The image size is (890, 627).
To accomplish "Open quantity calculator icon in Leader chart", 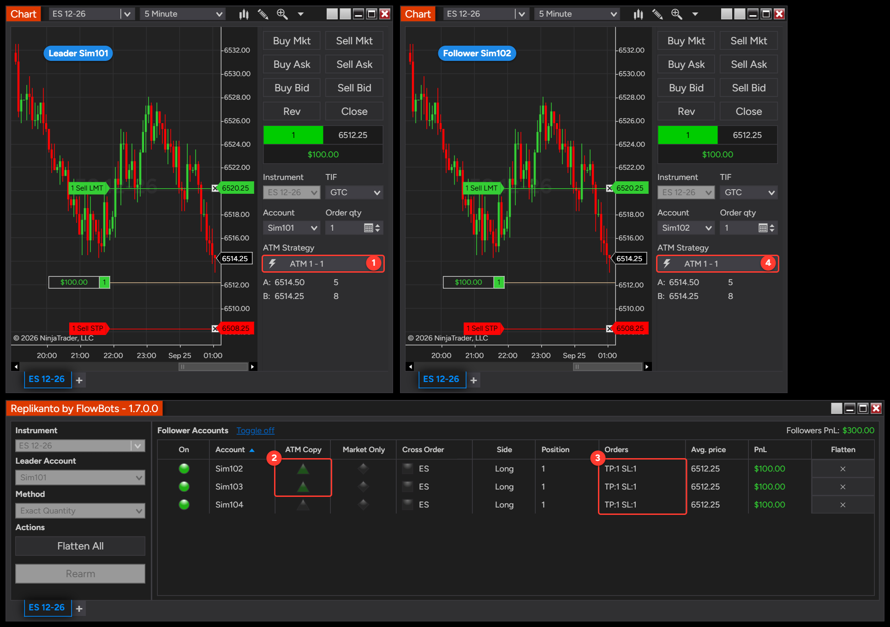I will pos(368,228).
